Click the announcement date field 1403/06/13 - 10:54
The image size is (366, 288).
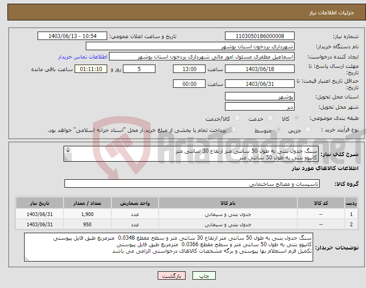(72, 36)
